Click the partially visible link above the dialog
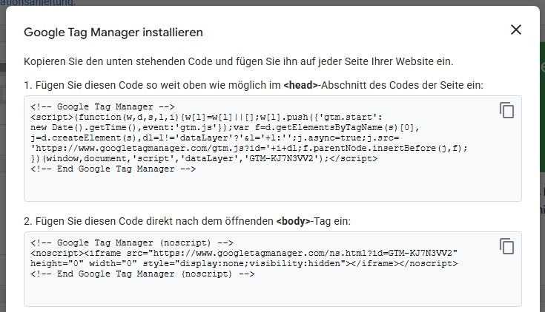The width and height of the screenshot is (545, 312). tap(37, 3)
